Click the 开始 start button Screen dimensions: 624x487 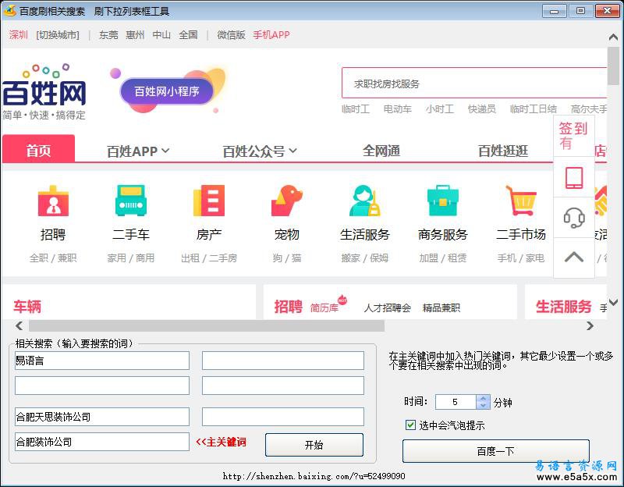(x=314, y=445)
